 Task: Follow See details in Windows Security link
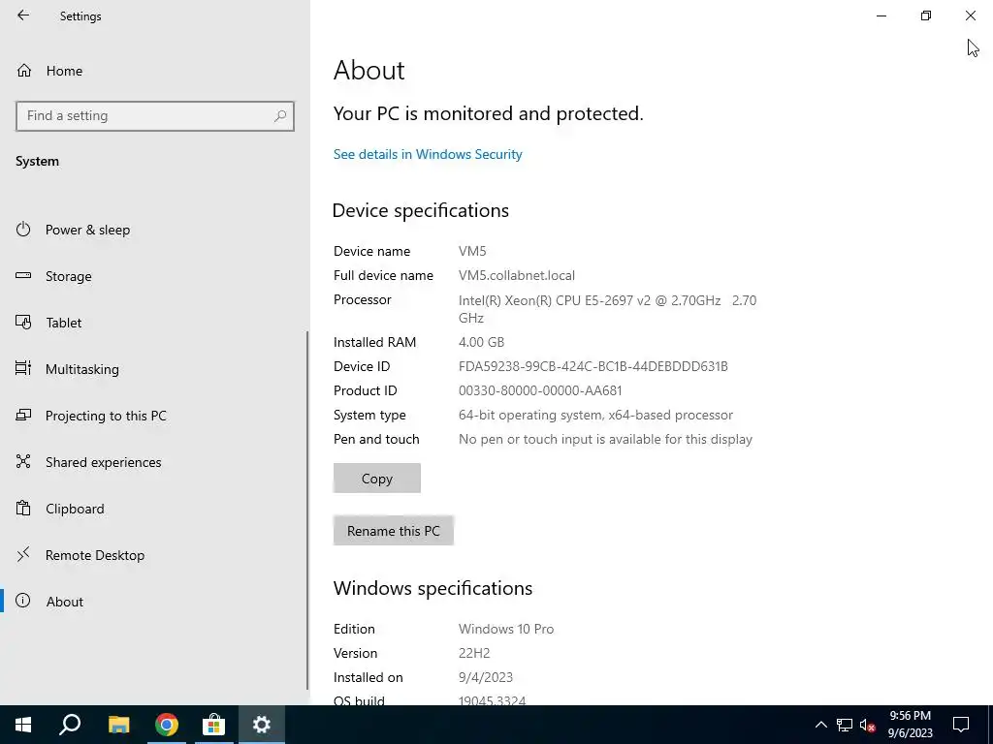pos(428,154)
